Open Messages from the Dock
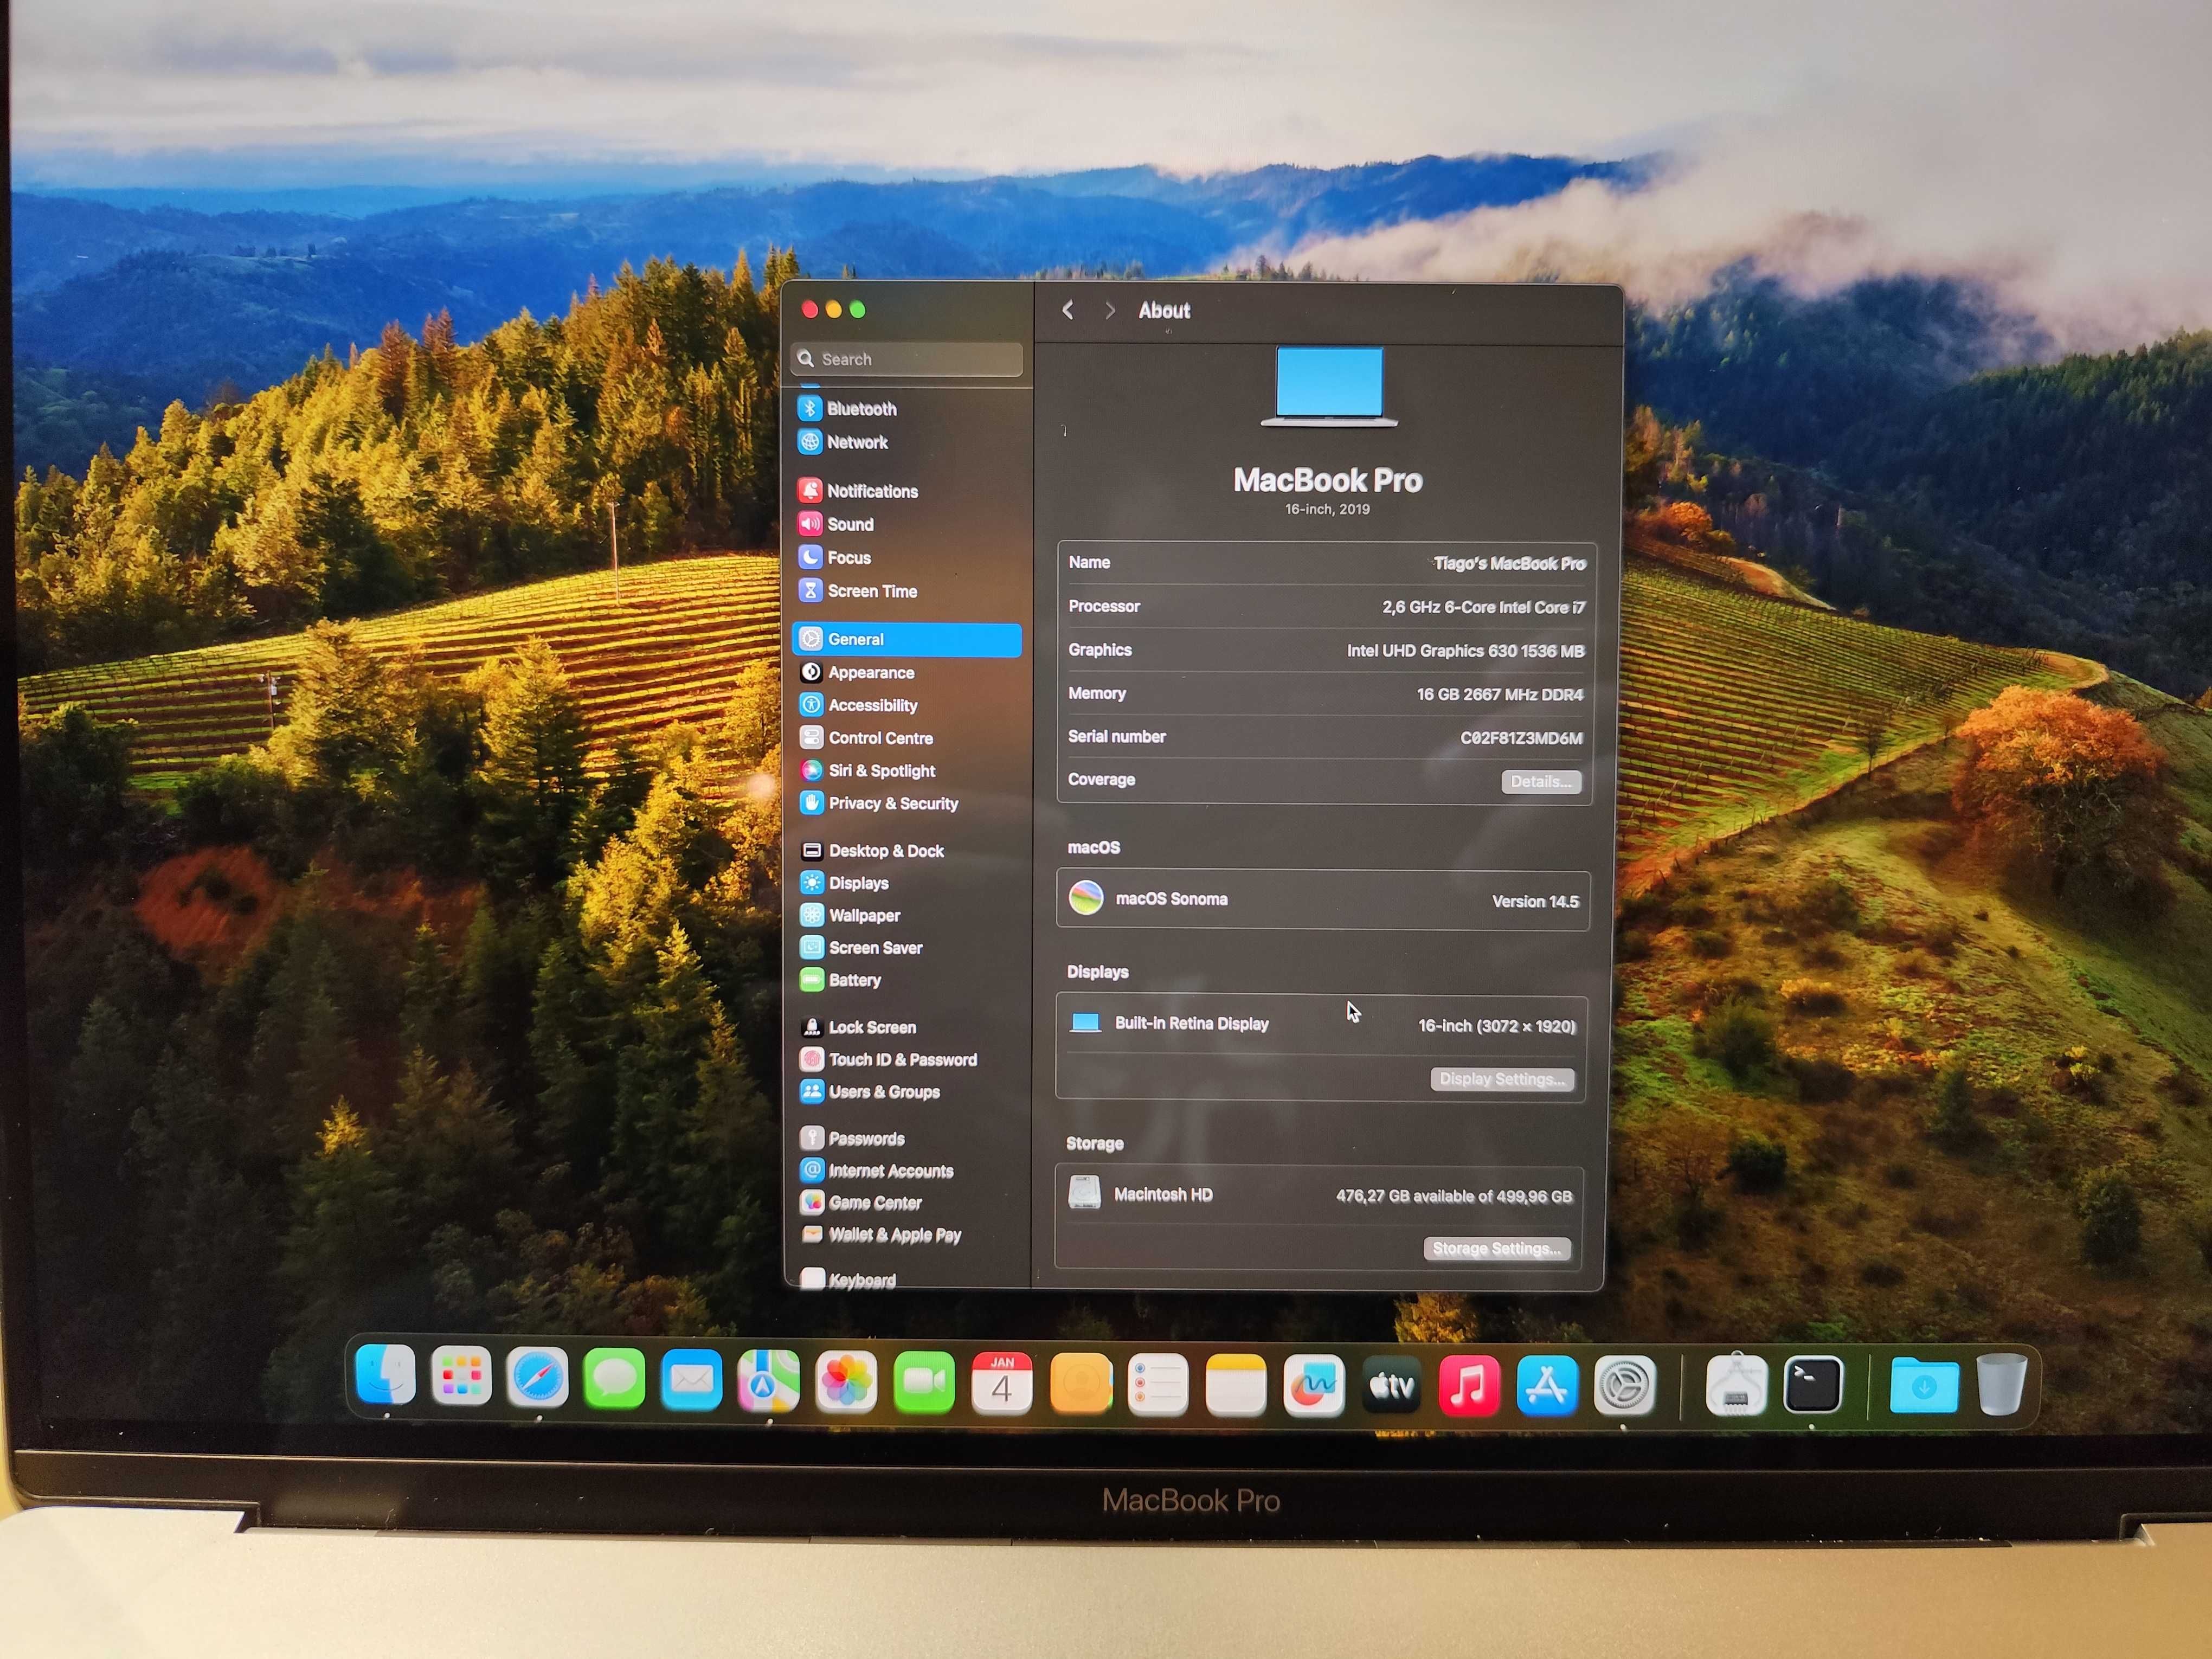Viewport: 2212px width, 1659px height. pyautogui.click(x=614, y=1379)
